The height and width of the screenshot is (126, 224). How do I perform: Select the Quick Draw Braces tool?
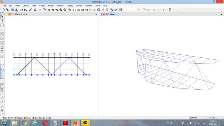[x=2, y=39]
